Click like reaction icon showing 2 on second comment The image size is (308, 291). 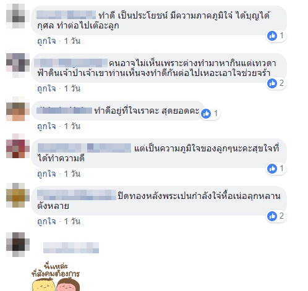(272, 83)
